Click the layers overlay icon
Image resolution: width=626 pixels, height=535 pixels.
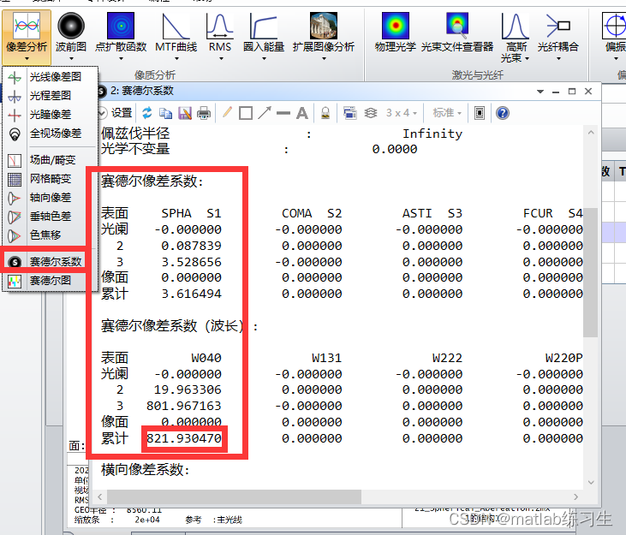coord(371,113)
